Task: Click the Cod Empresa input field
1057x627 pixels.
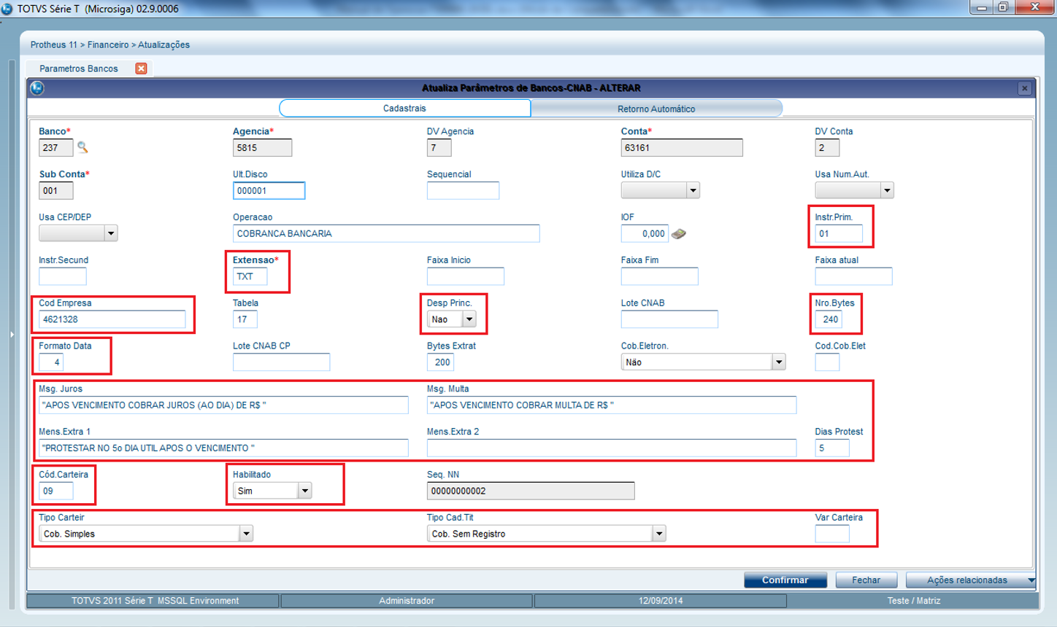Action: click(112, 319)
